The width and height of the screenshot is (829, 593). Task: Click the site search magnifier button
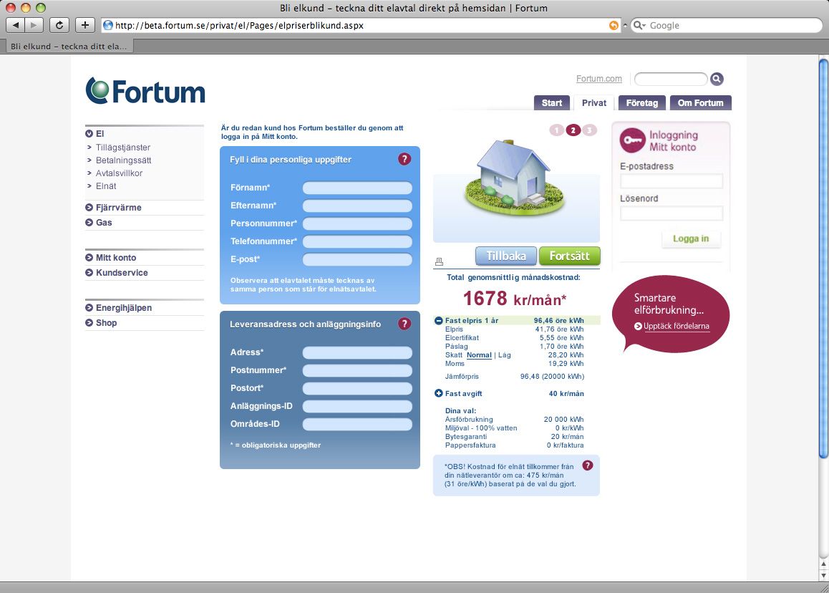(717, 79)
